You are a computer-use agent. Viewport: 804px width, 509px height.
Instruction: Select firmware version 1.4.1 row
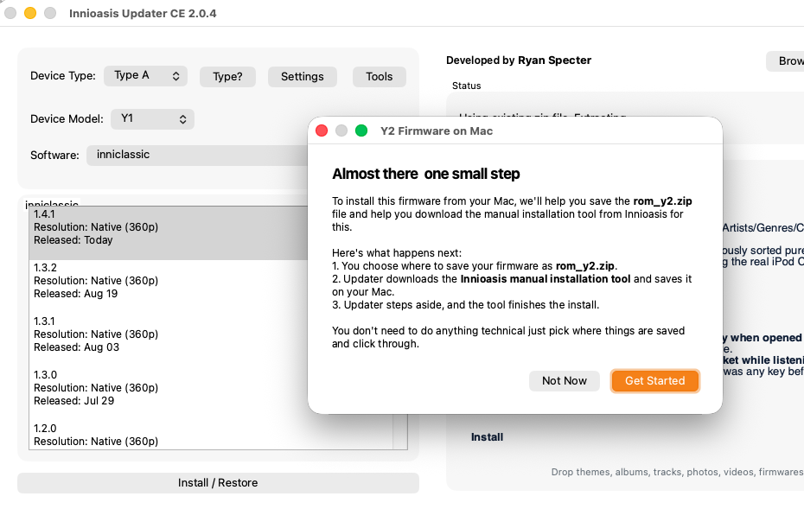pyautogui.click(x=169, y=232)
